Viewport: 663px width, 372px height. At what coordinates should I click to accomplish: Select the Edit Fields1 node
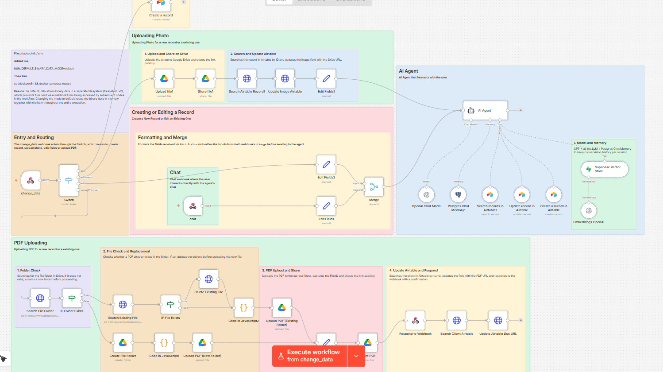pyautogui.click(x=326, y=78)
